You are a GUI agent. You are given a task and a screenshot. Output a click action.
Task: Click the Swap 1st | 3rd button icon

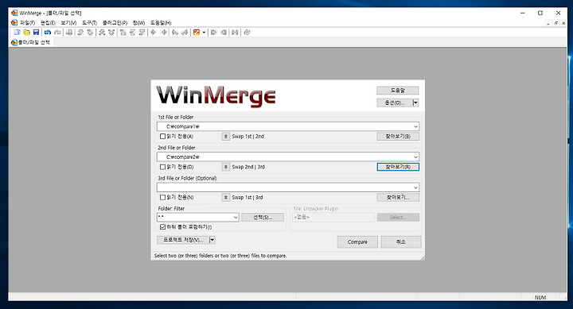(226, 197)
